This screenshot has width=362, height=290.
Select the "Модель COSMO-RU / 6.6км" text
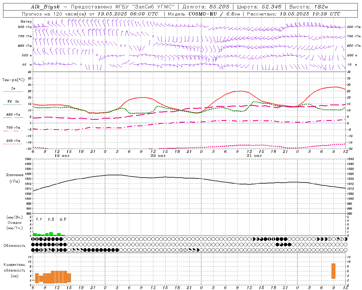(x=204, y=14)
